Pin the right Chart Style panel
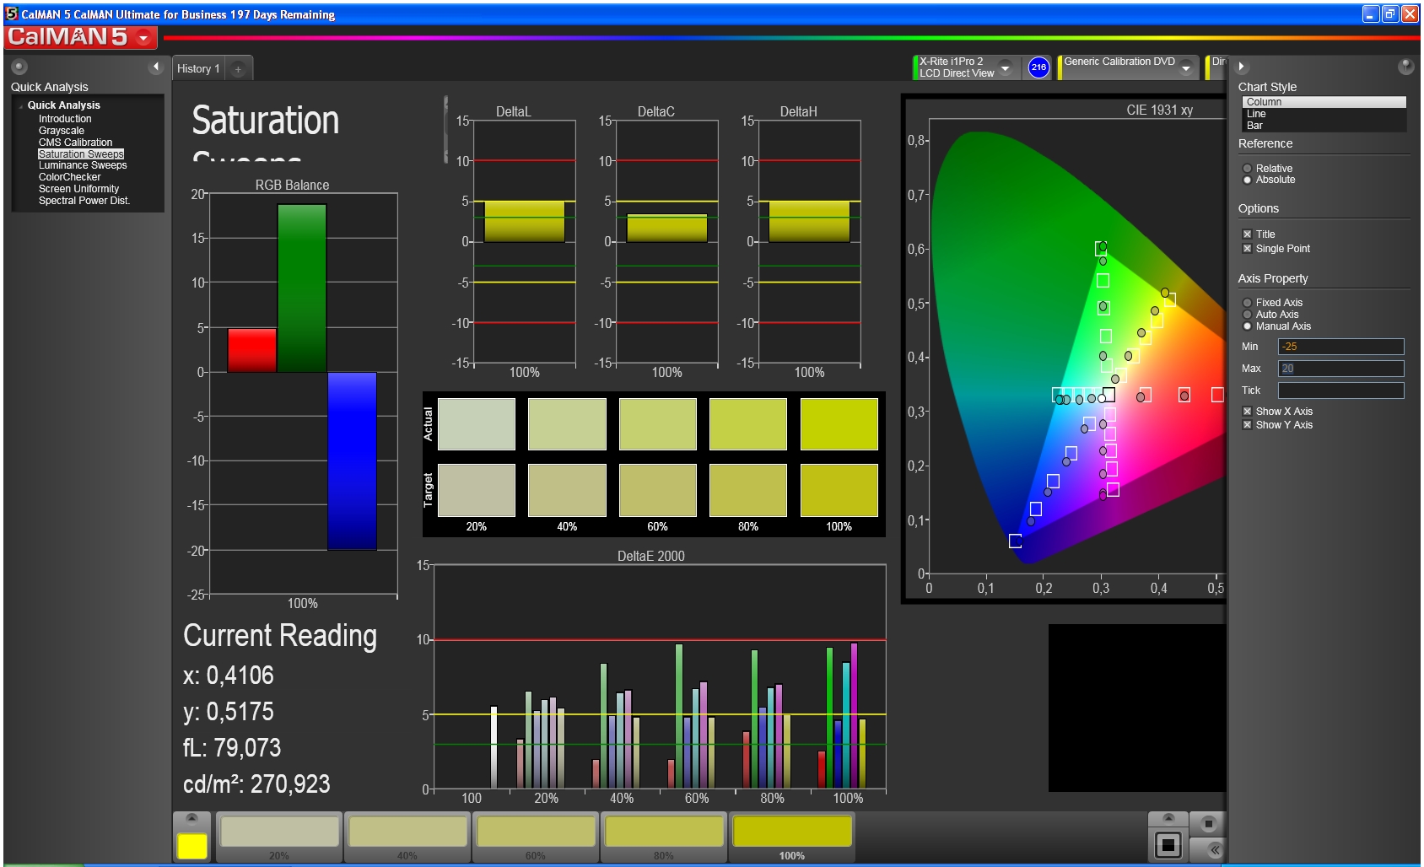Screen dimensions: 1424x867 coord(1405,67)
